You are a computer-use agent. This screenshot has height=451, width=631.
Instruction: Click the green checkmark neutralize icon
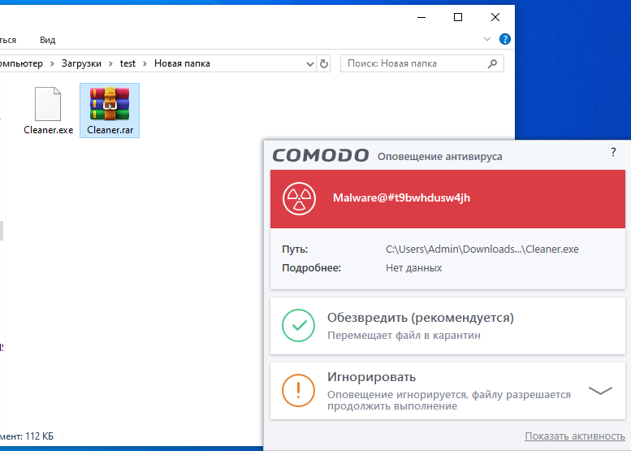coord(298,325)
